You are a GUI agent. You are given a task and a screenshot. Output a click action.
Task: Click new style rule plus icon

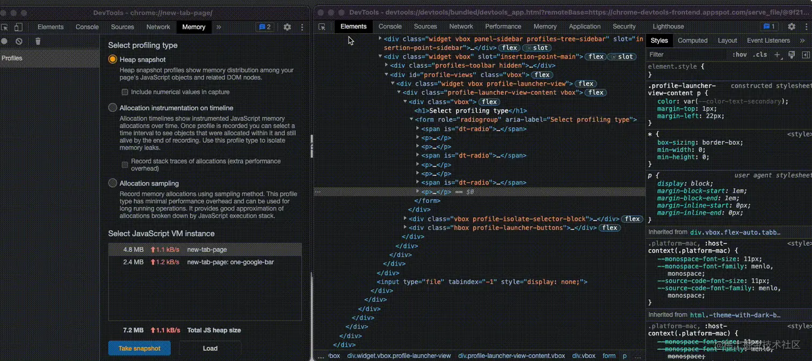coord(777,55)
